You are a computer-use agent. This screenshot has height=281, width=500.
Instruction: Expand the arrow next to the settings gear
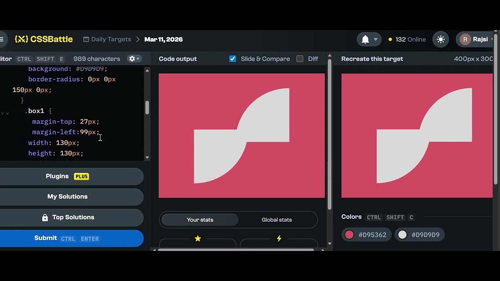pyautogui.click(x=138, y=59)
